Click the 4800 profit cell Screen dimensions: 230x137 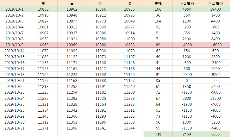pos(216,57)
